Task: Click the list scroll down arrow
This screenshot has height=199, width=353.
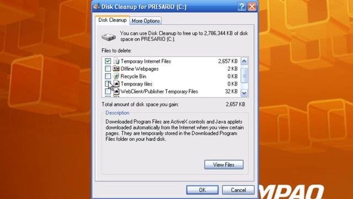Action: click(x=244, y=93)
